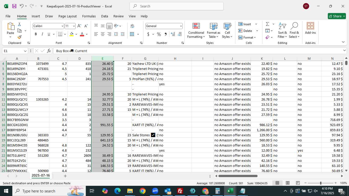
Task: Click the Undo arrow icon
Action: (22, 6)
